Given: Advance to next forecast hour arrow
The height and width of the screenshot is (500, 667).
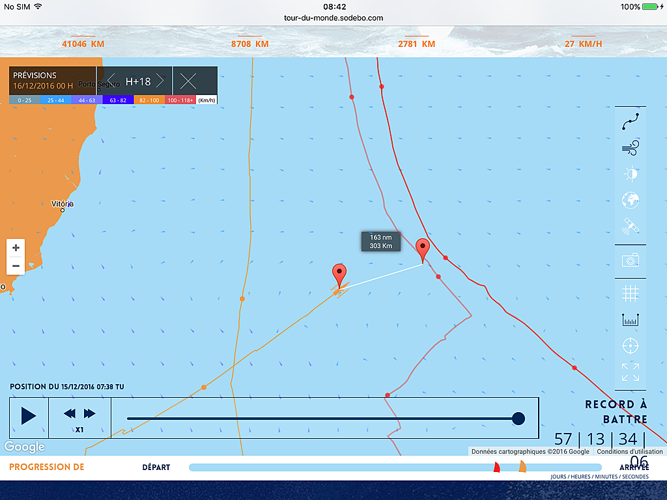Looking at the screenshot, I should coord(160,80).
